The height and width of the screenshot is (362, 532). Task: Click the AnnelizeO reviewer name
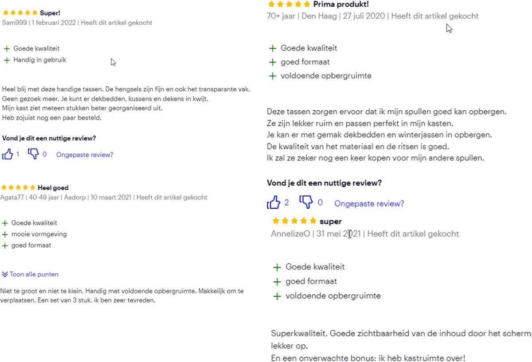[290, 234]
